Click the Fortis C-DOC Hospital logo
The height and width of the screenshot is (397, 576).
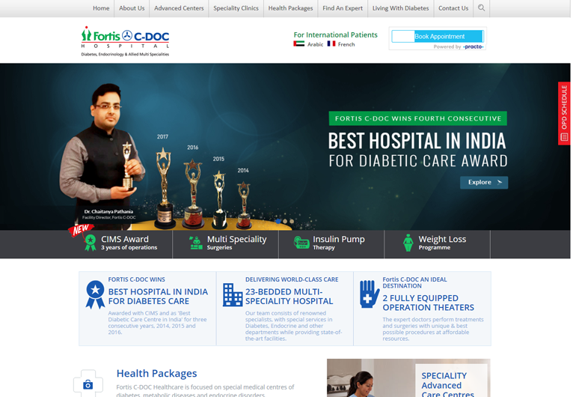pos(125,41)
